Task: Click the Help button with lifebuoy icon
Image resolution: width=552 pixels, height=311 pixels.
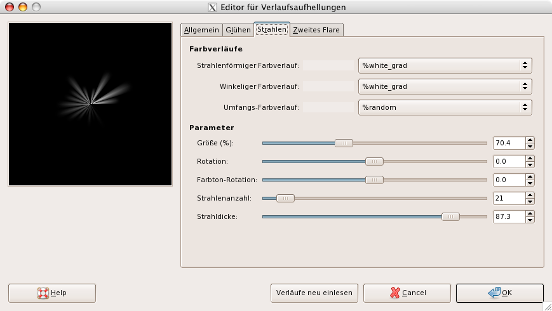Action: [52, 293]
